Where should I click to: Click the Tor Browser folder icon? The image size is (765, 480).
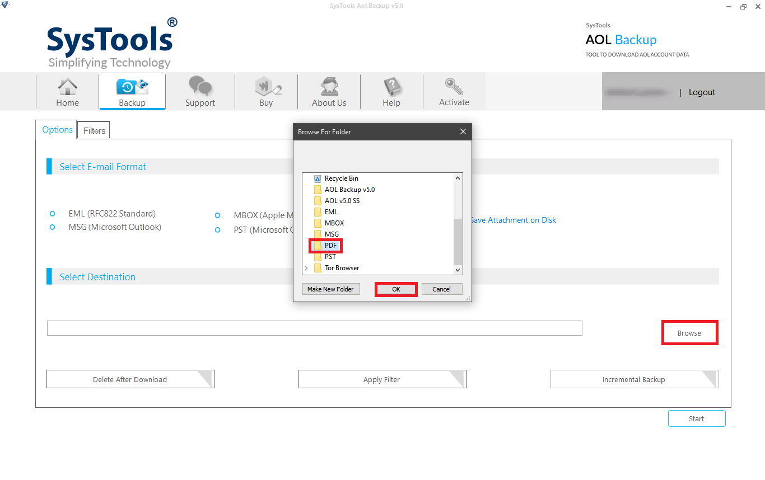point(318,268)
